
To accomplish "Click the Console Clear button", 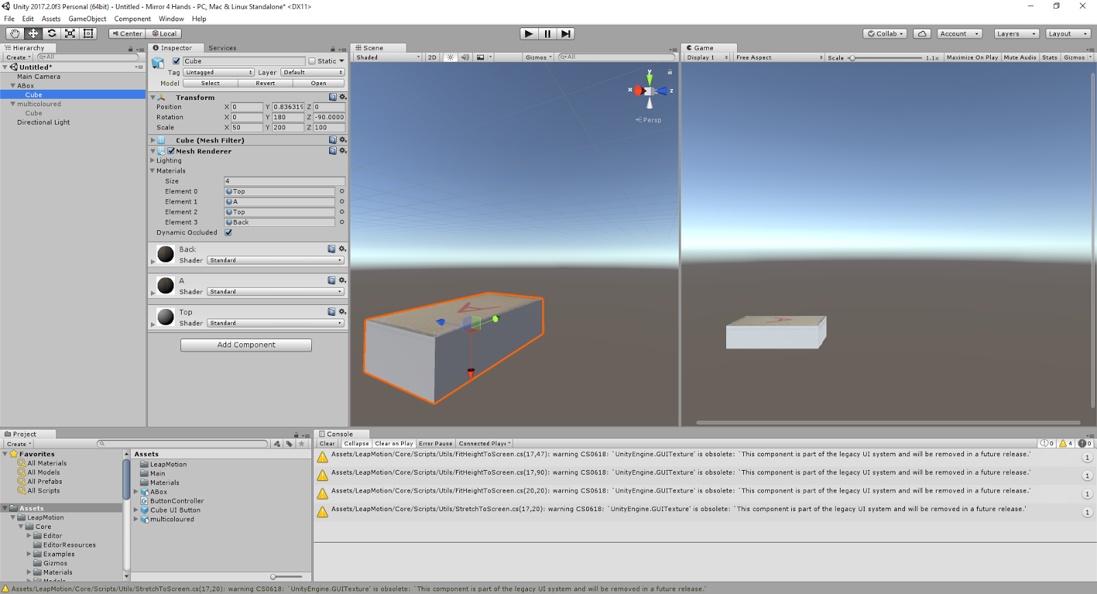I will 328,443.
